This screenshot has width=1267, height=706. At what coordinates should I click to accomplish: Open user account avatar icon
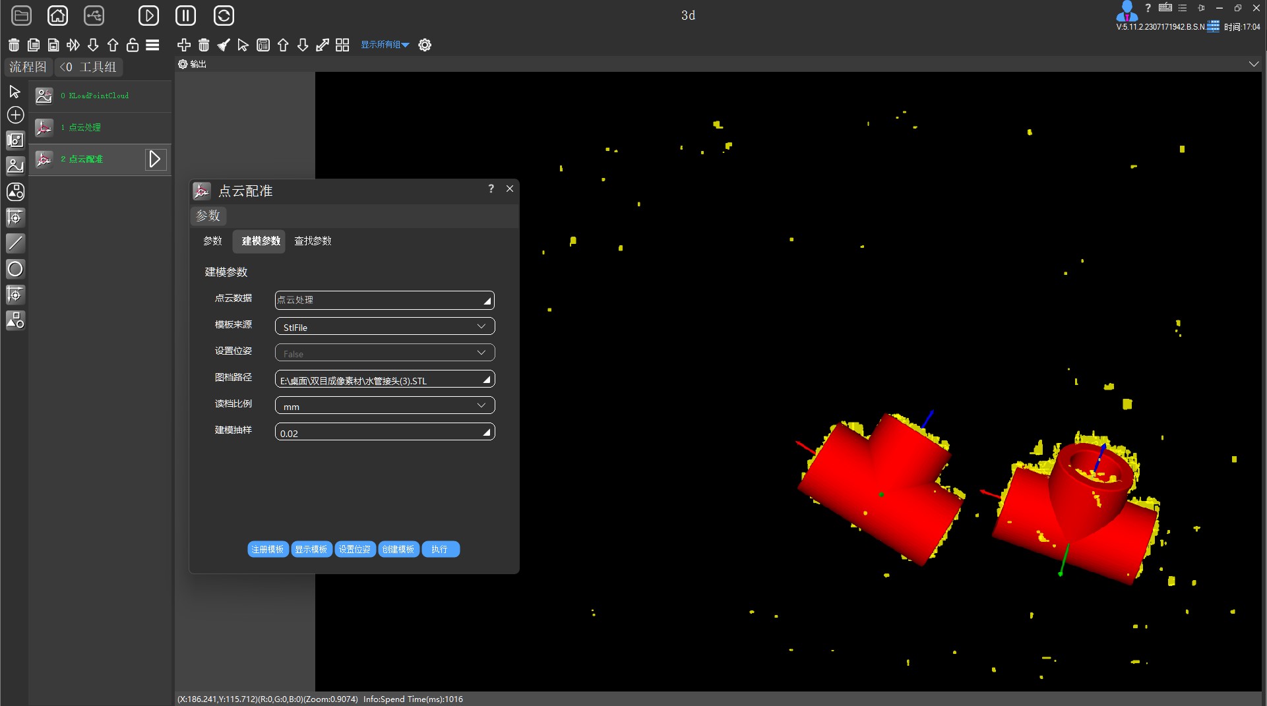click(x=1127, y=11)
